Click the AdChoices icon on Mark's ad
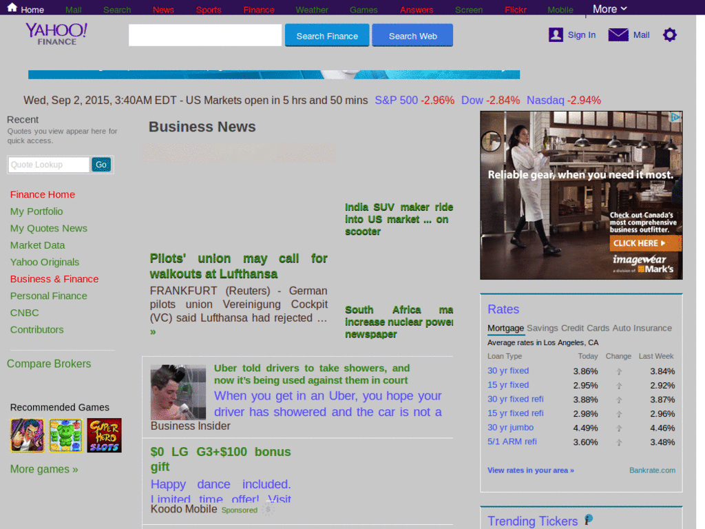705x529 pixels. [675, 117]
